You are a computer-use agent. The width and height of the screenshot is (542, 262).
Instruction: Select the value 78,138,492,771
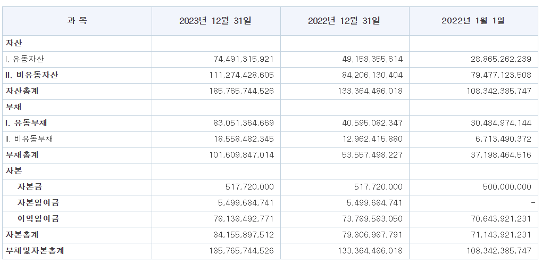(x=244, y=219)
